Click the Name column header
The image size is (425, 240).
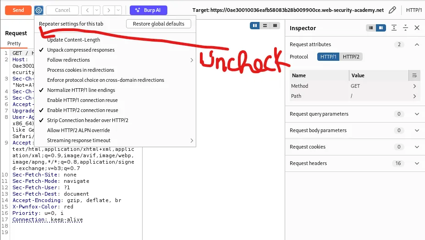(319, 75)
